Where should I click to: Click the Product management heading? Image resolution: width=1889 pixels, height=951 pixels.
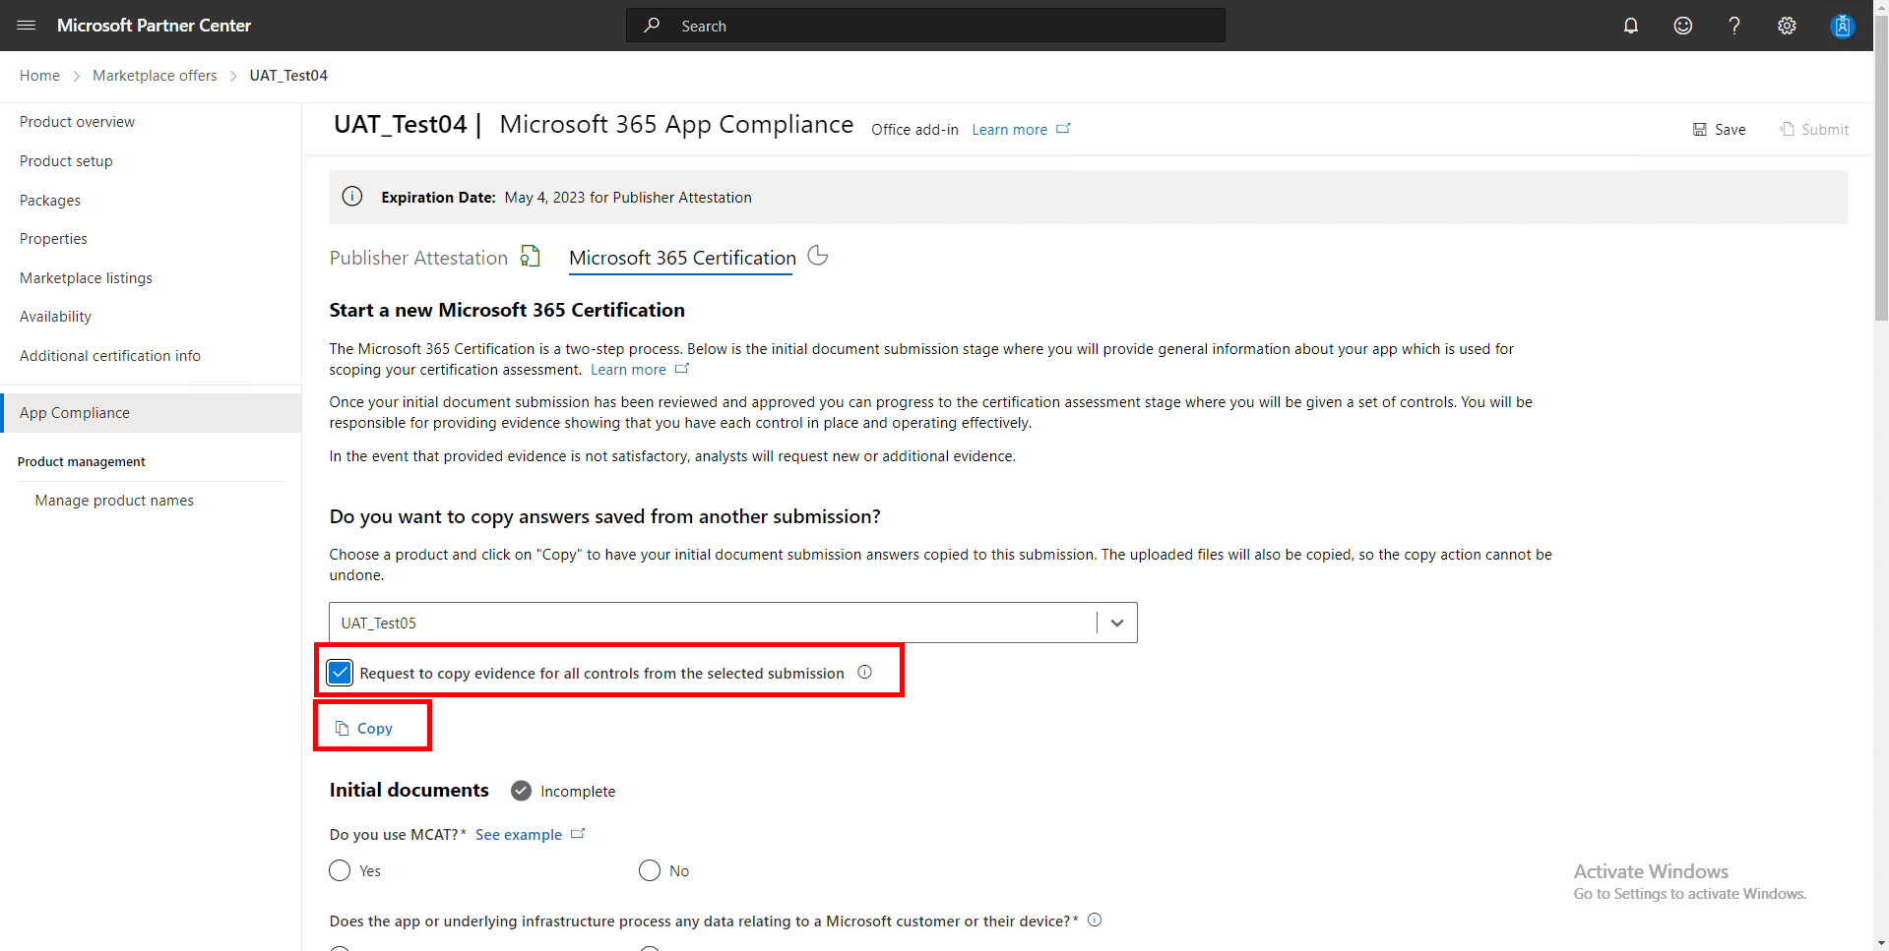[x=82, y=461]
